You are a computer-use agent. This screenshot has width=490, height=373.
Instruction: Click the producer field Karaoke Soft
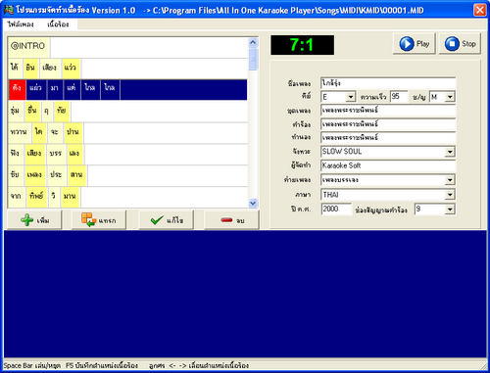388,165
